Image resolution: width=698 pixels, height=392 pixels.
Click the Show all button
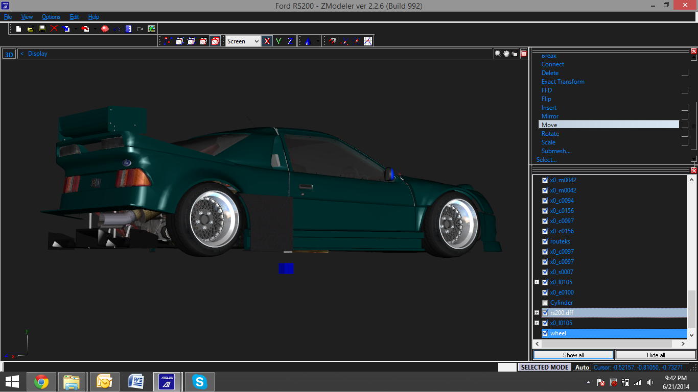(x=573, y=355)
